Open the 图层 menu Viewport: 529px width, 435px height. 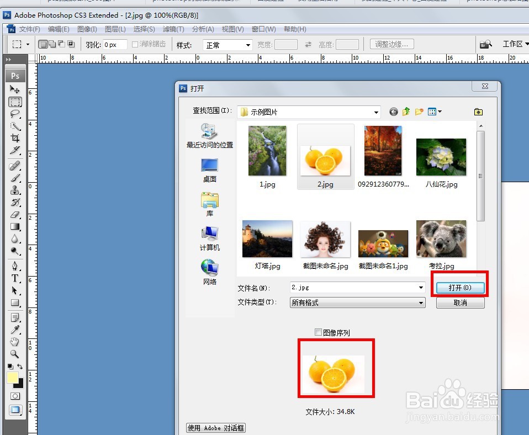(115, 29)
